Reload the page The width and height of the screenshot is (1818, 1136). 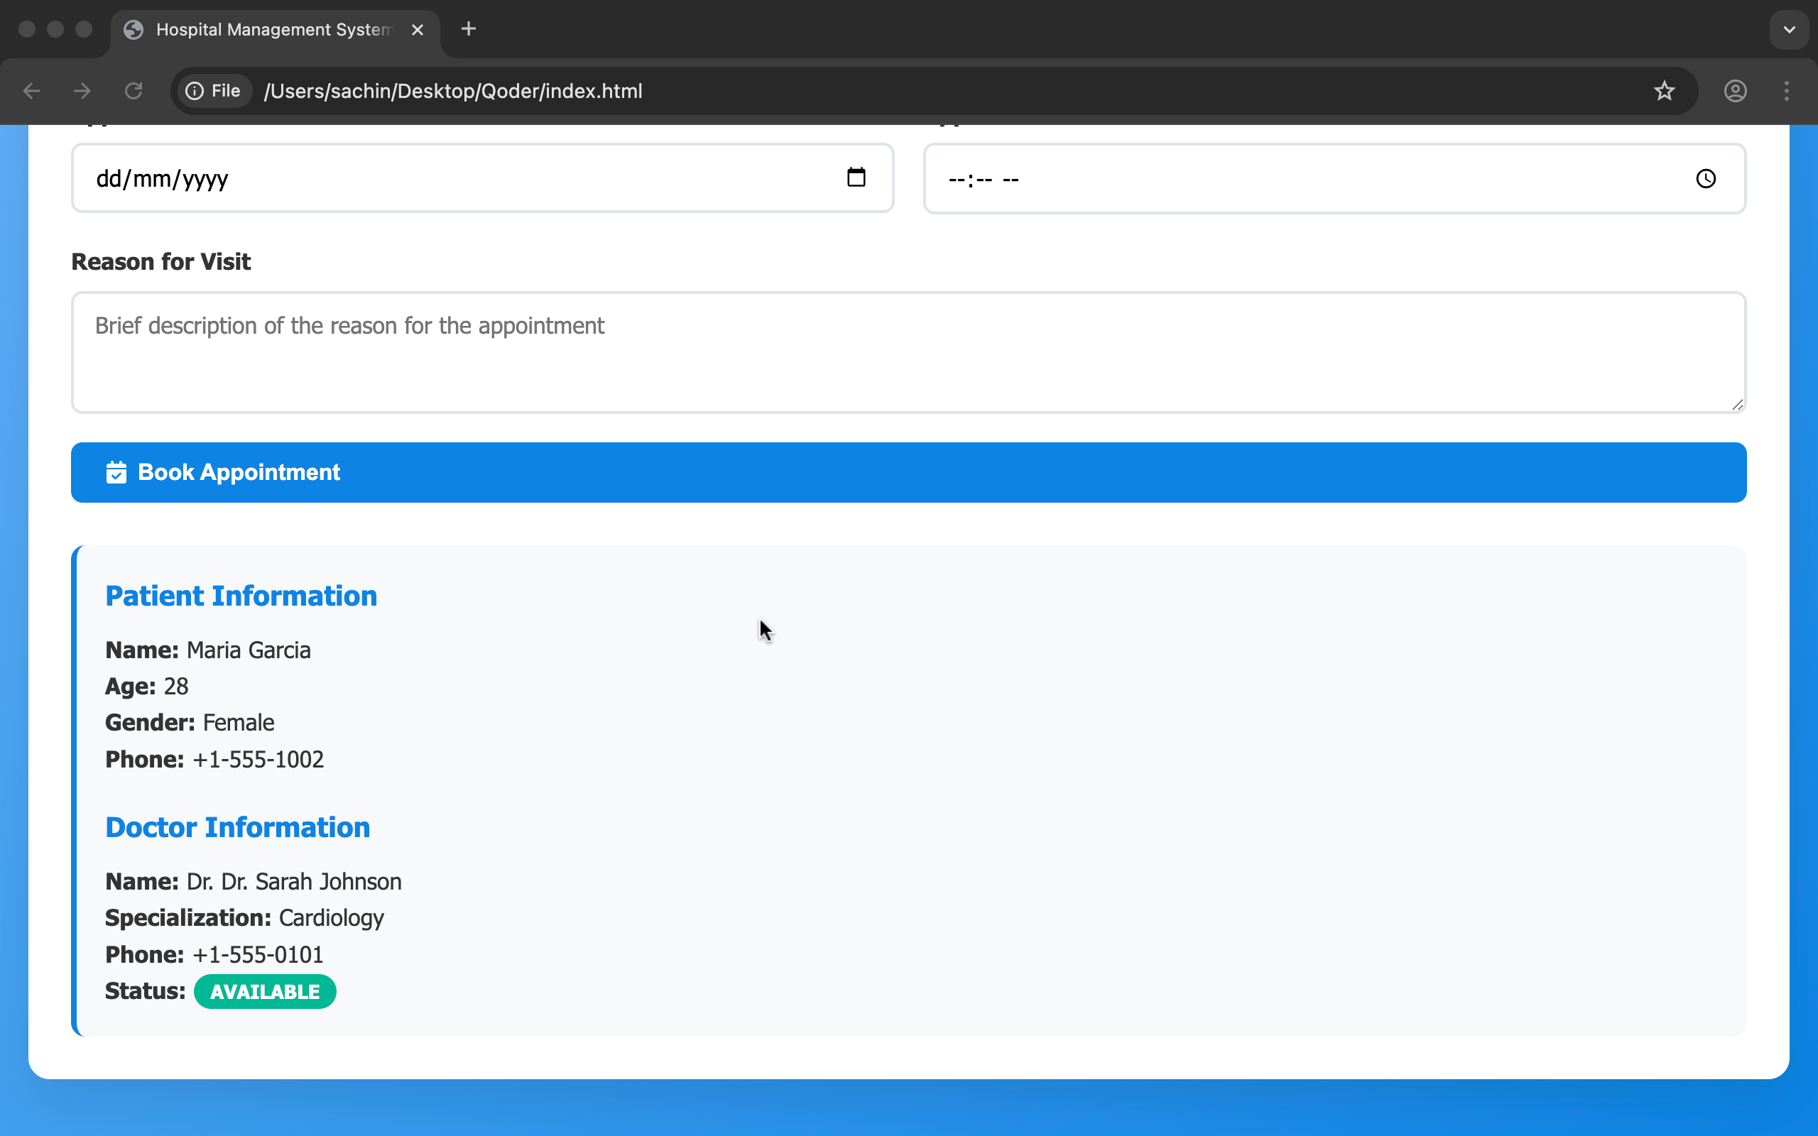click(134, 91)
